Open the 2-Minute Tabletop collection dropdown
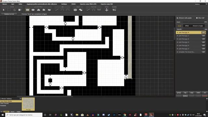 pyautogui.click(x=11, y=99)
